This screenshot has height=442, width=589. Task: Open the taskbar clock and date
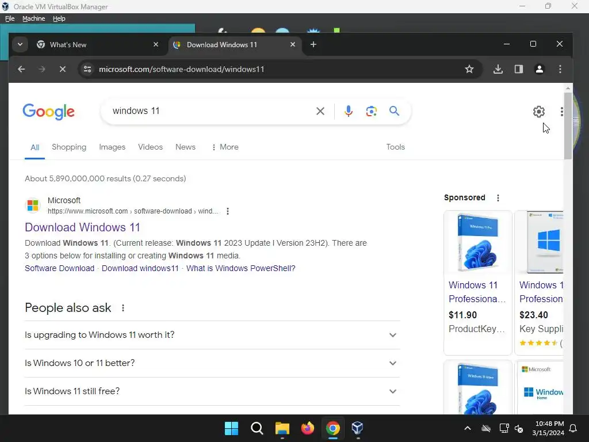click(x=548, y=428)
